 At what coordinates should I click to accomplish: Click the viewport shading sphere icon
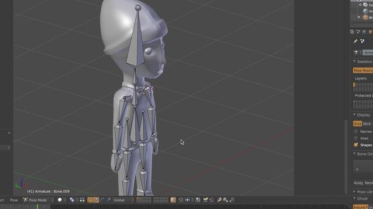(59, 200)
